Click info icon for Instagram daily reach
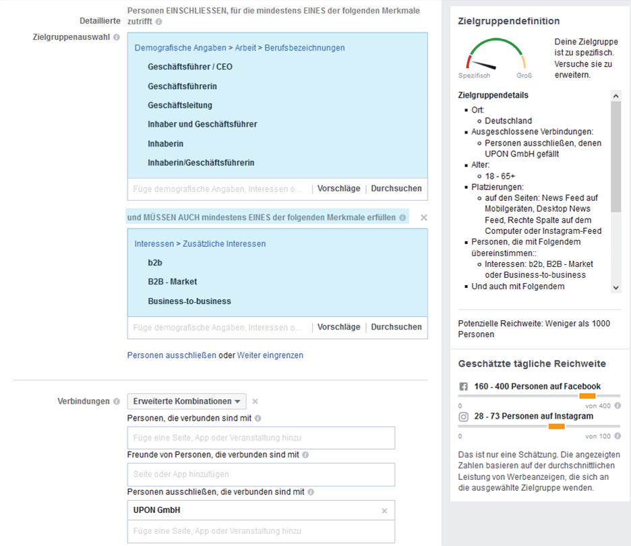Image resolution: width=631 pixels, height=546 pixels. (618, 436)
